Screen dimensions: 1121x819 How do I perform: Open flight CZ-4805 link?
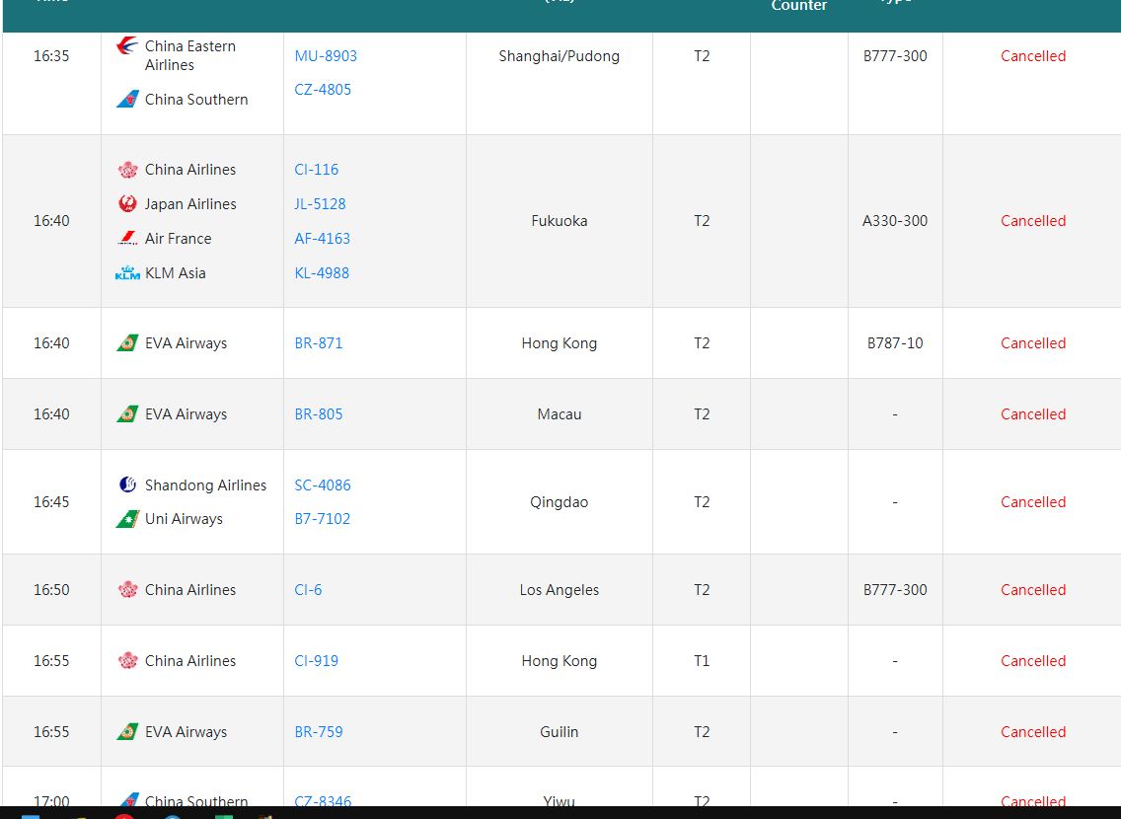(x=323, y=90)
